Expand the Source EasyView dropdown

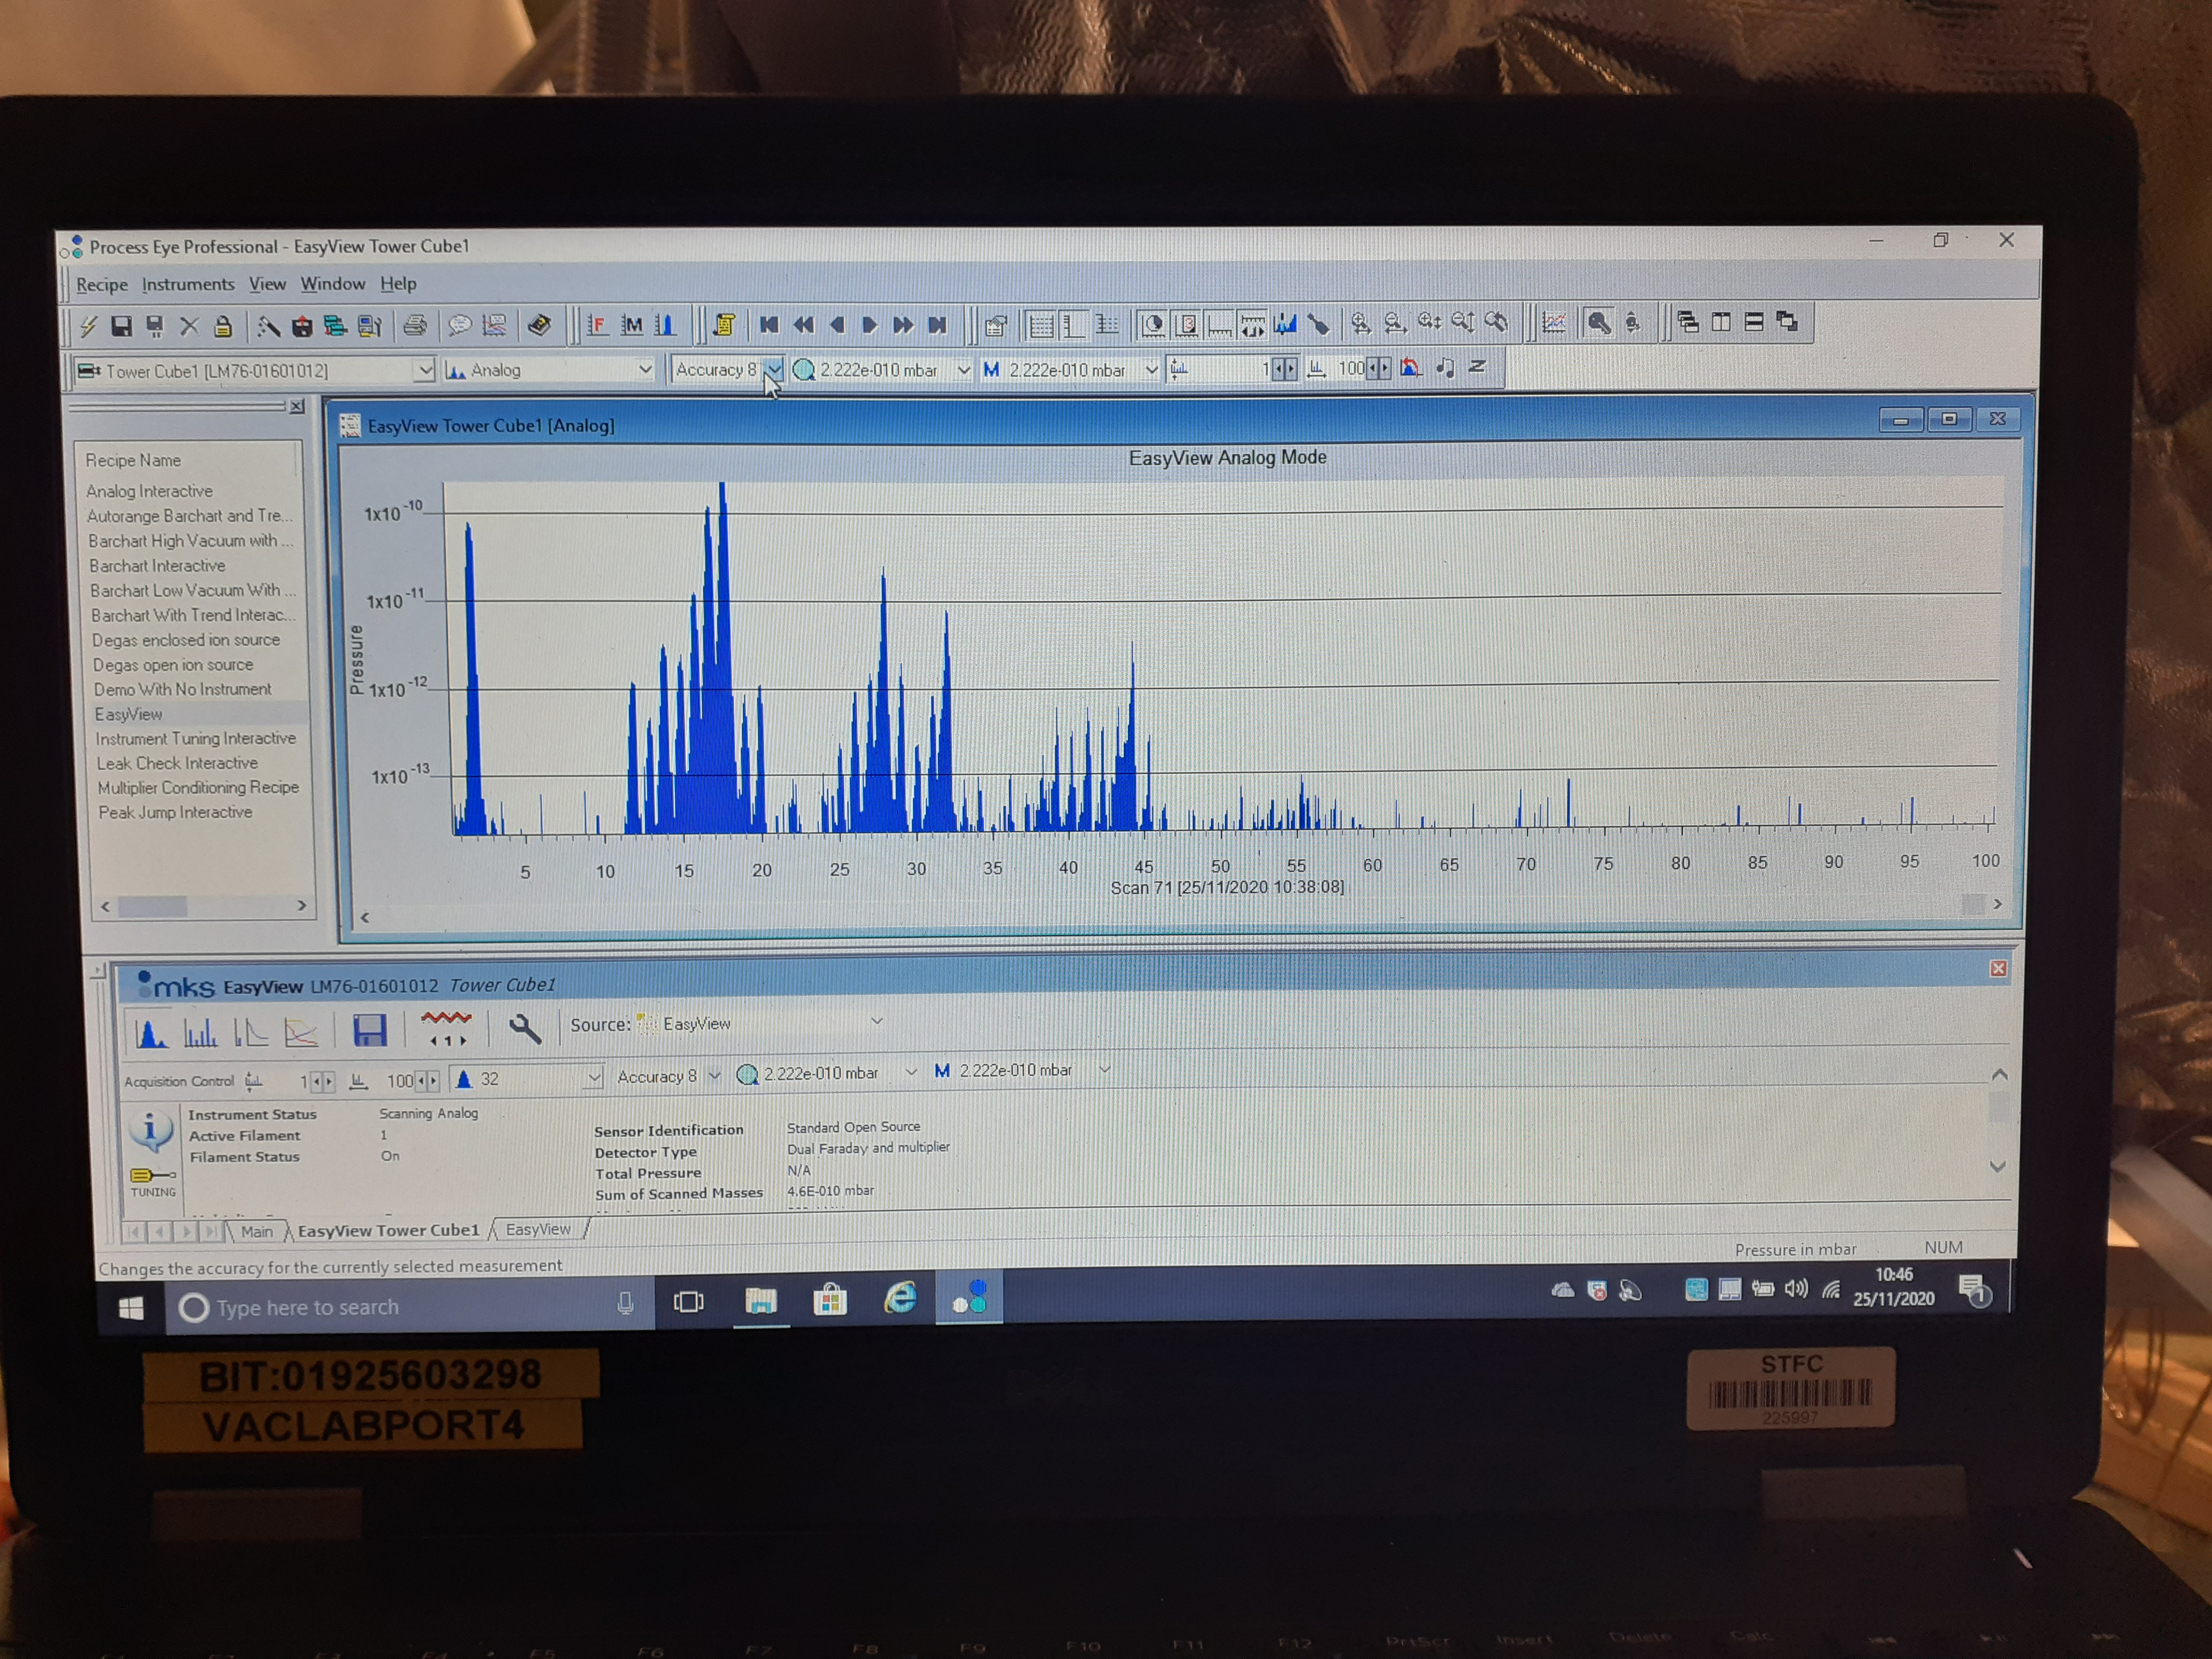pyautogui.click(x=877, y=1021)
